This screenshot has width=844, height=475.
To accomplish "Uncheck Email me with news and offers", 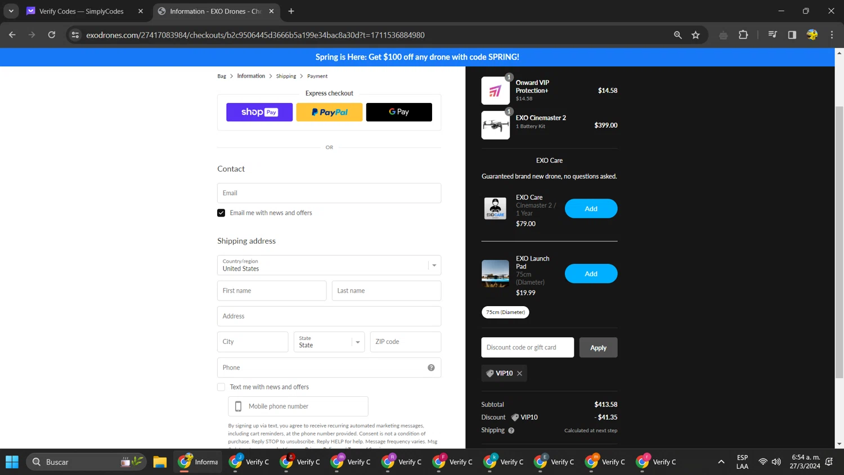I will [x=221, y=213].
